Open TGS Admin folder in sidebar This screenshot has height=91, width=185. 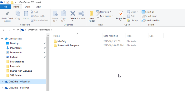(x=16, y=75)
